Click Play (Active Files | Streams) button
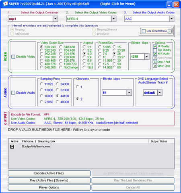The image size is (181, 193). coord(49,180)
